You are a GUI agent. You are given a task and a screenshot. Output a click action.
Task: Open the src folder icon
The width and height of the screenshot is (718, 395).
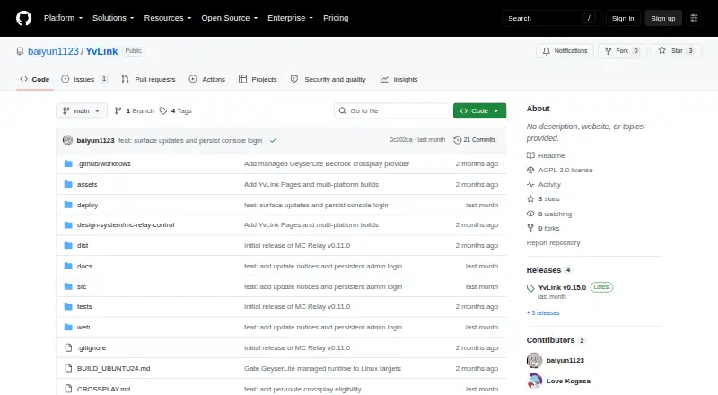68,286
